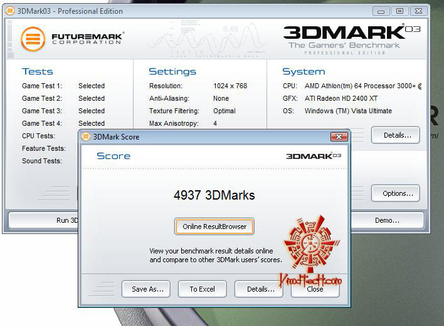Click the 3DMark Score dialog title icon

click(x=85, y=137)
